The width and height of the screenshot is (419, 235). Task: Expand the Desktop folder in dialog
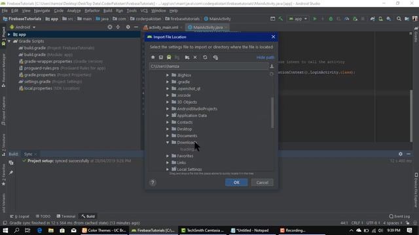[x=168, y=129]
